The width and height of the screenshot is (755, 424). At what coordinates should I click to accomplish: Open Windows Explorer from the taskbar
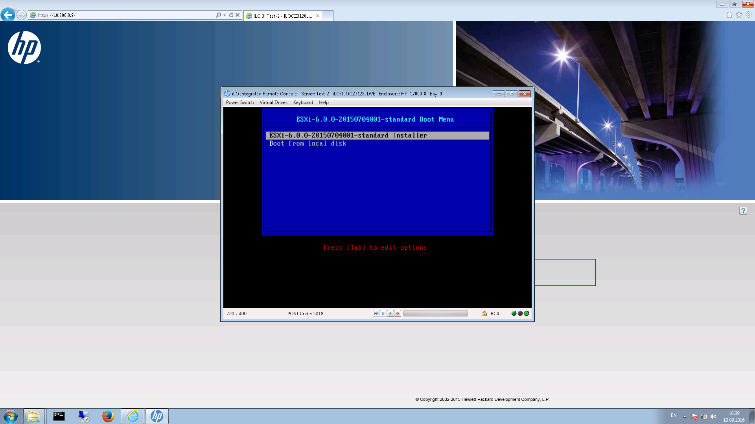(34, 416)
